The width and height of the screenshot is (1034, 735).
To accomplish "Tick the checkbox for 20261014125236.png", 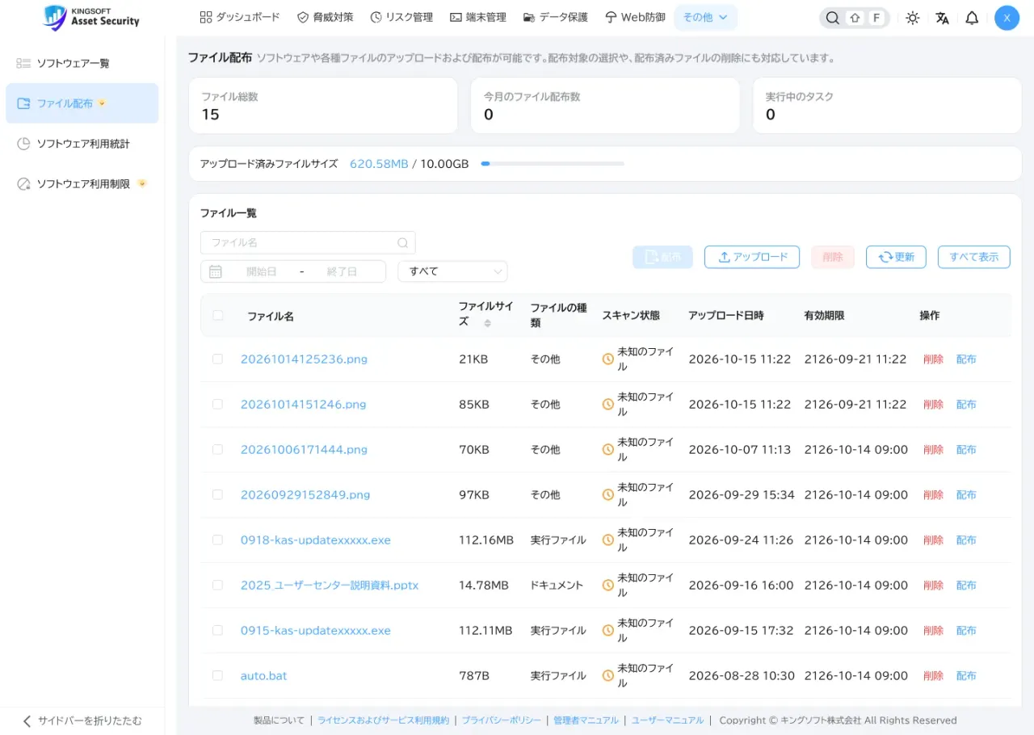I will pyautogui.click(x=217, y=359).
